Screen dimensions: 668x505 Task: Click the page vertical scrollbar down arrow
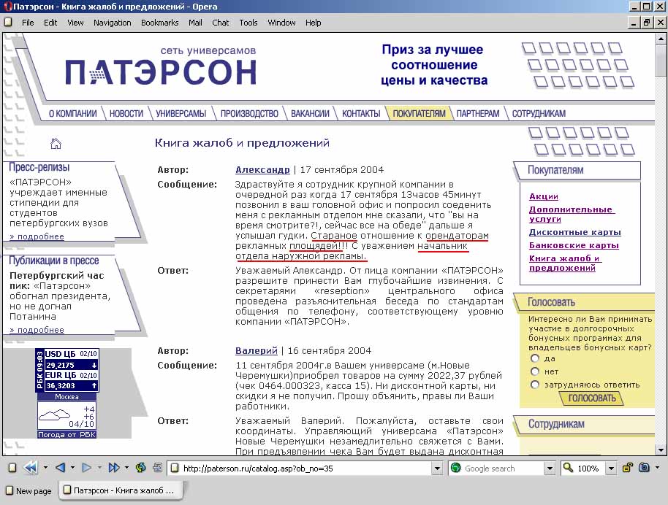tap(661, 450)
